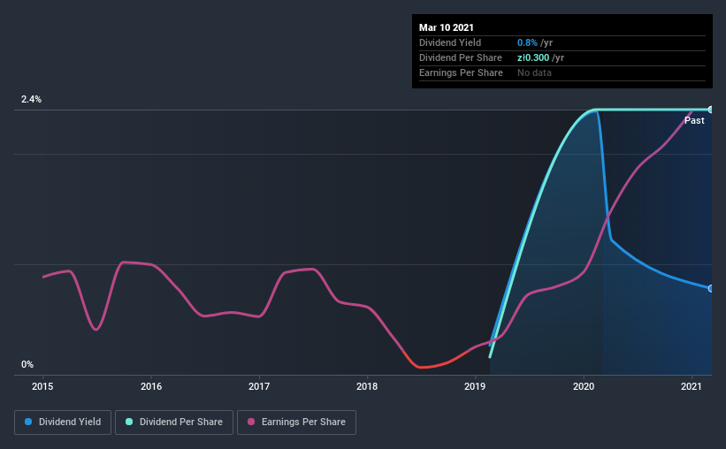Click the 'Dividend Per Share' row label in tooltip
Viewport: 726px width, 449px height.
(x=460, y=57)
